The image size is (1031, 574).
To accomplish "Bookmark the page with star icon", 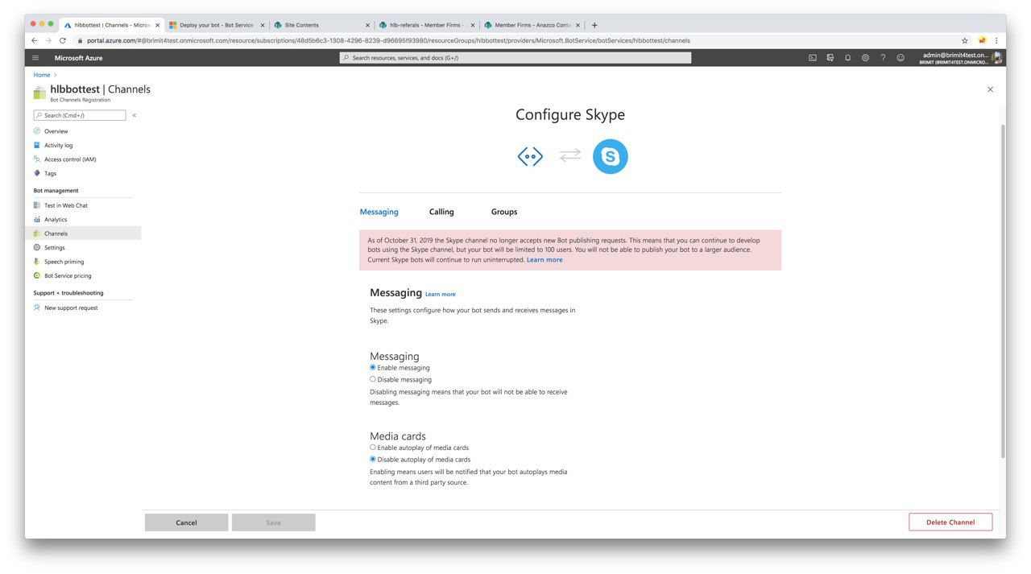I will coord(965,40).
